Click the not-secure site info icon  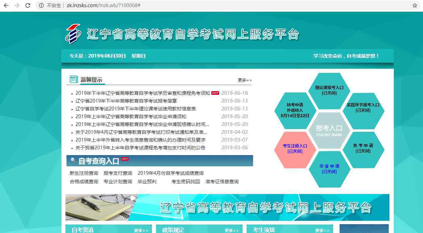[x=41, y=5]
